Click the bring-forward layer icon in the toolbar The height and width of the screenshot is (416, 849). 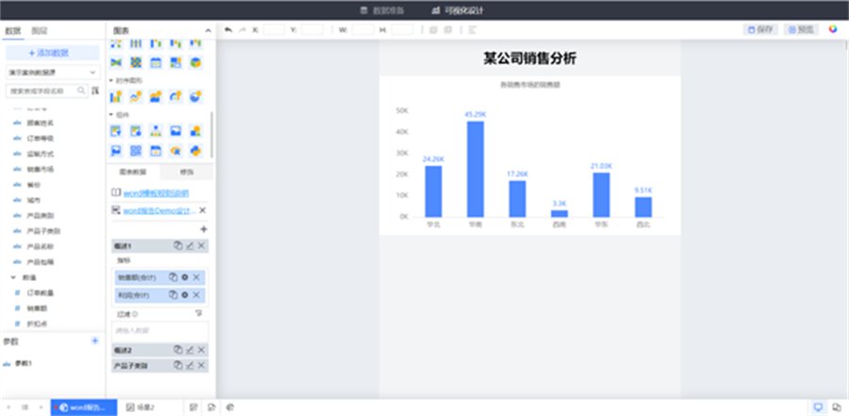click(433, 30)
